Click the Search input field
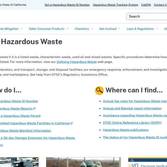 [x=147, y=16]
